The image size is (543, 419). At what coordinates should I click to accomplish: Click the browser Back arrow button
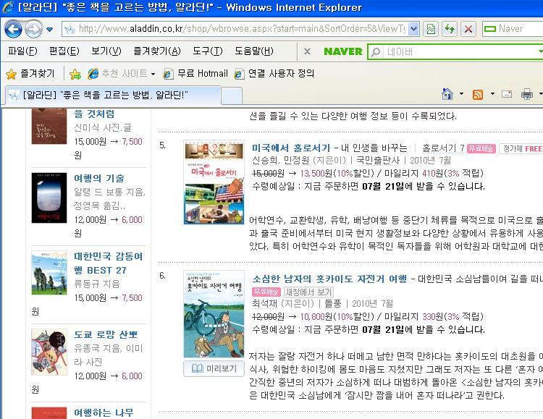point(13,29)
